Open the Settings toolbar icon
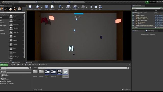Image resolution: width=163 pixels, height=92 pixels. point(60,7)
